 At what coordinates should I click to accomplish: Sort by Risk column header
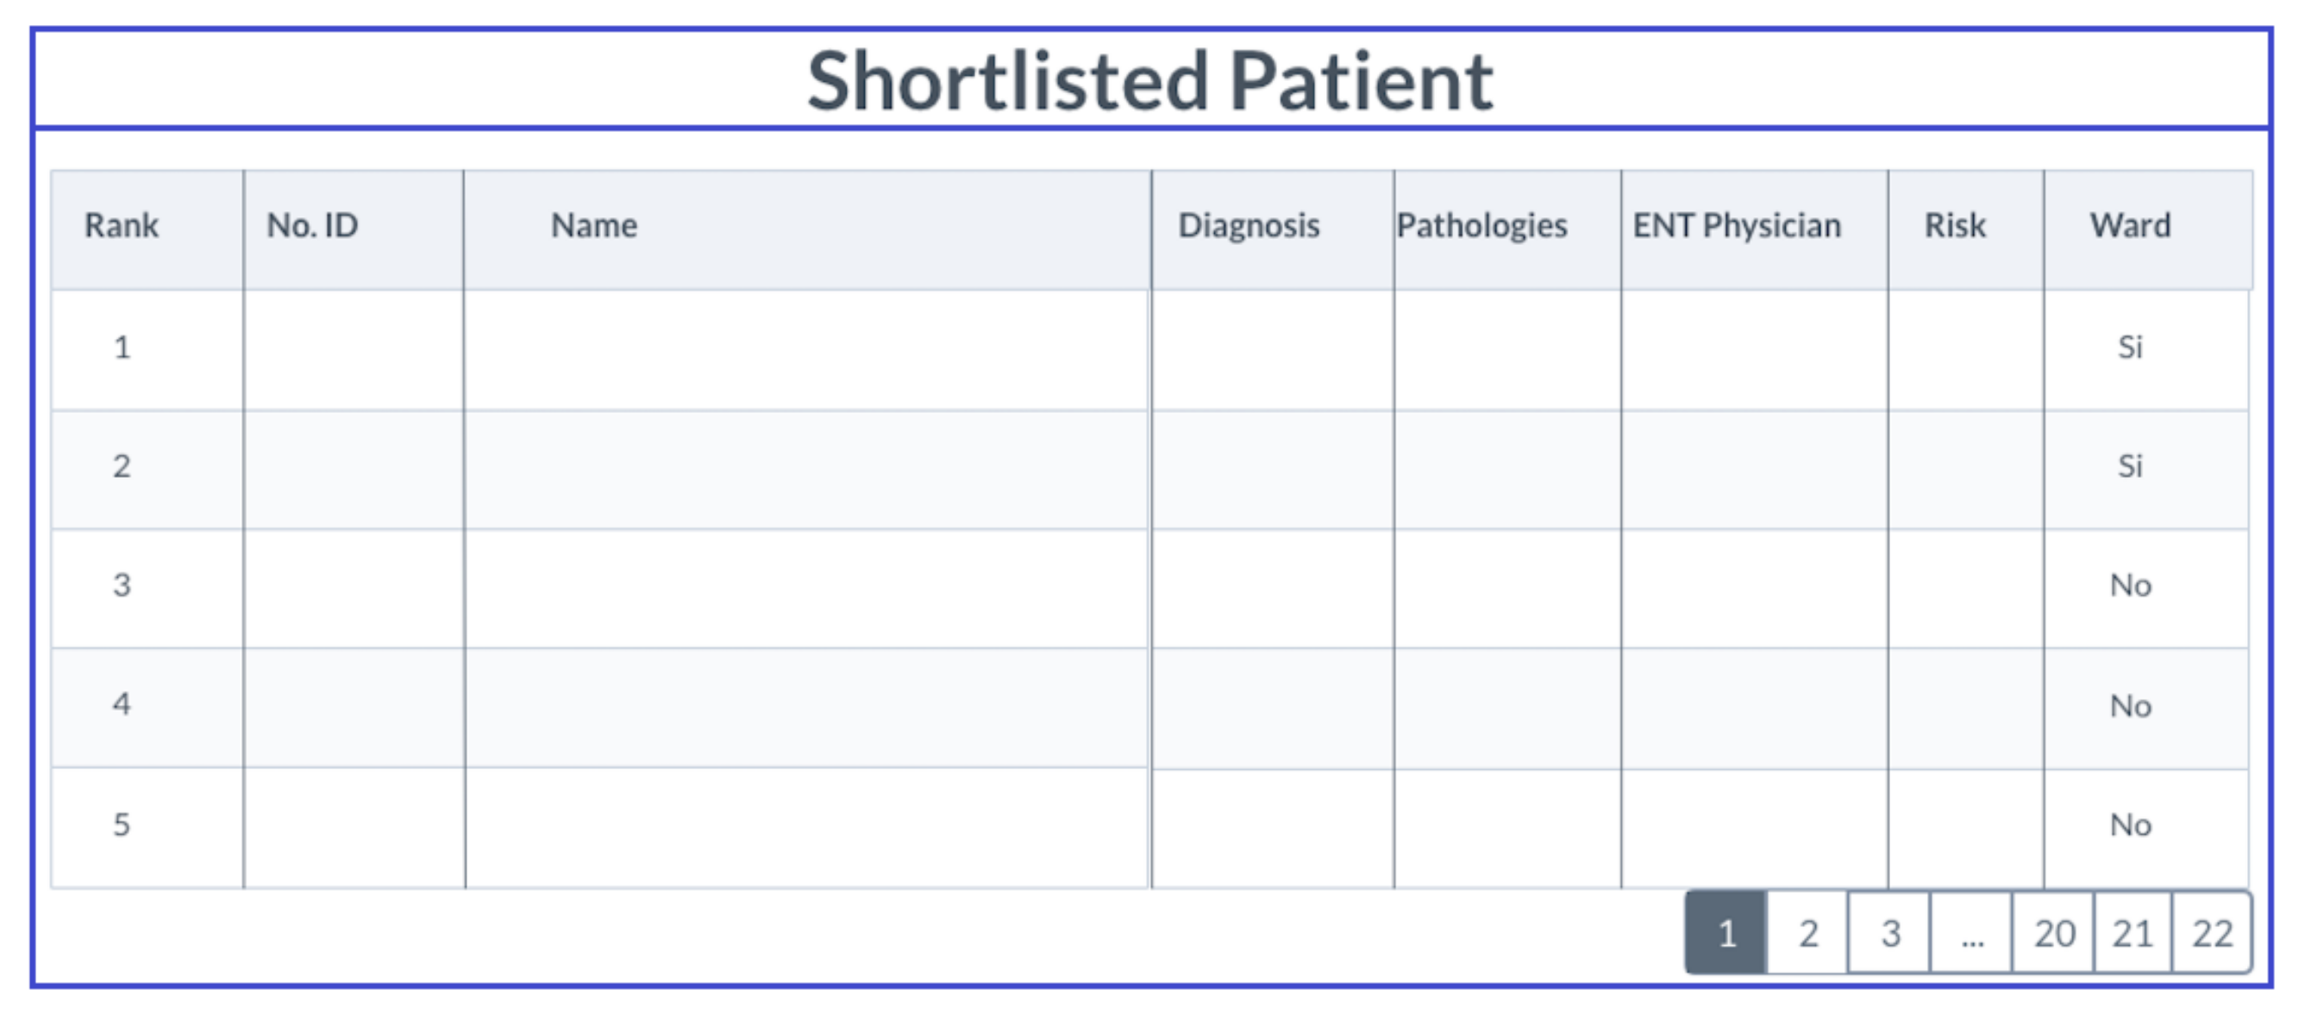pos(1955,225)
